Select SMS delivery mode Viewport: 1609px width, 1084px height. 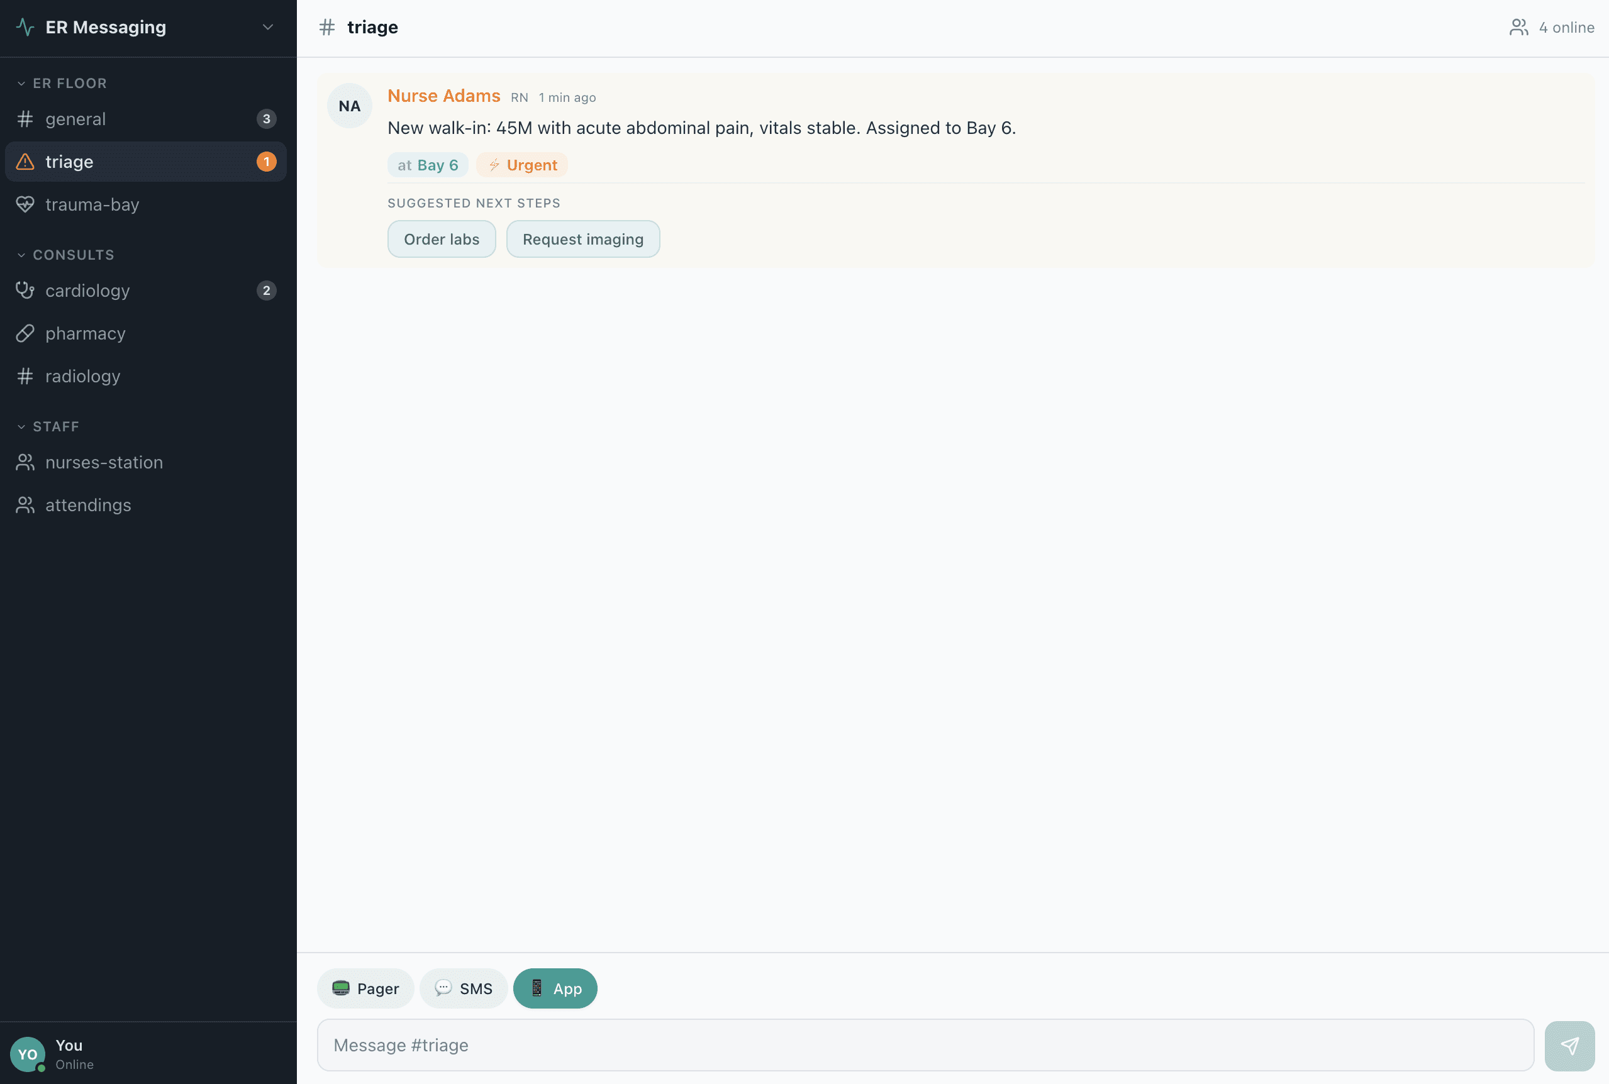point(464,988)
